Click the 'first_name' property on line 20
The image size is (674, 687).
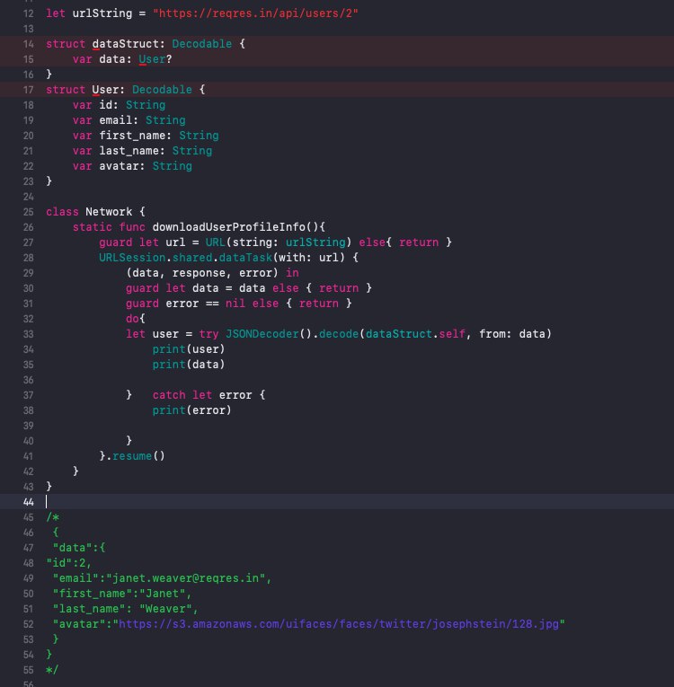[x=132, y=136]
